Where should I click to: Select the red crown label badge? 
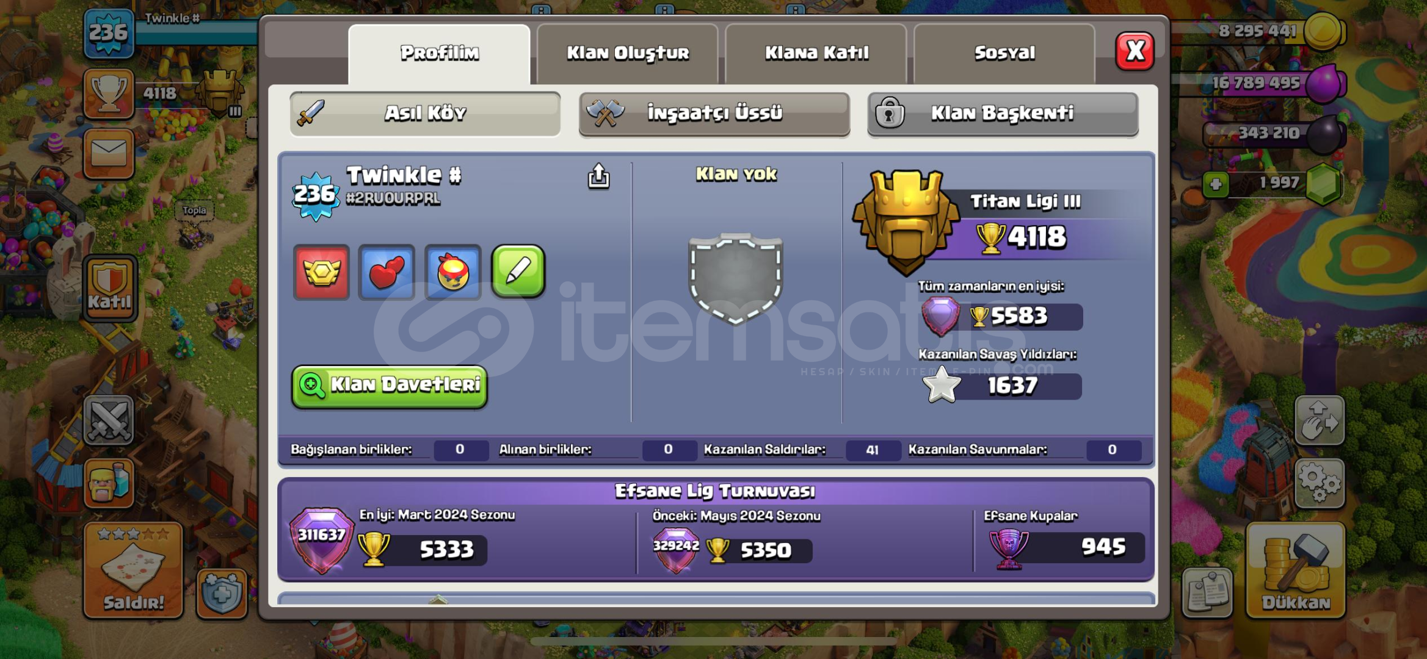pyautogui.click(x=321, y=272)
